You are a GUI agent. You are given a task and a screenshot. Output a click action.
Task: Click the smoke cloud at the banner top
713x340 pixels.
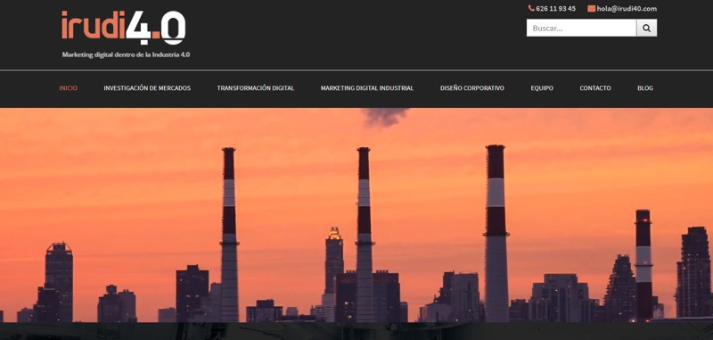(385, 117)
